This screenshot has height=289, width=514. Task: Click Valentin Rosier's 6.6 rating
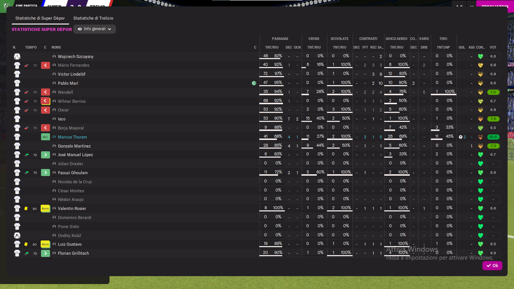coord(493,209)
